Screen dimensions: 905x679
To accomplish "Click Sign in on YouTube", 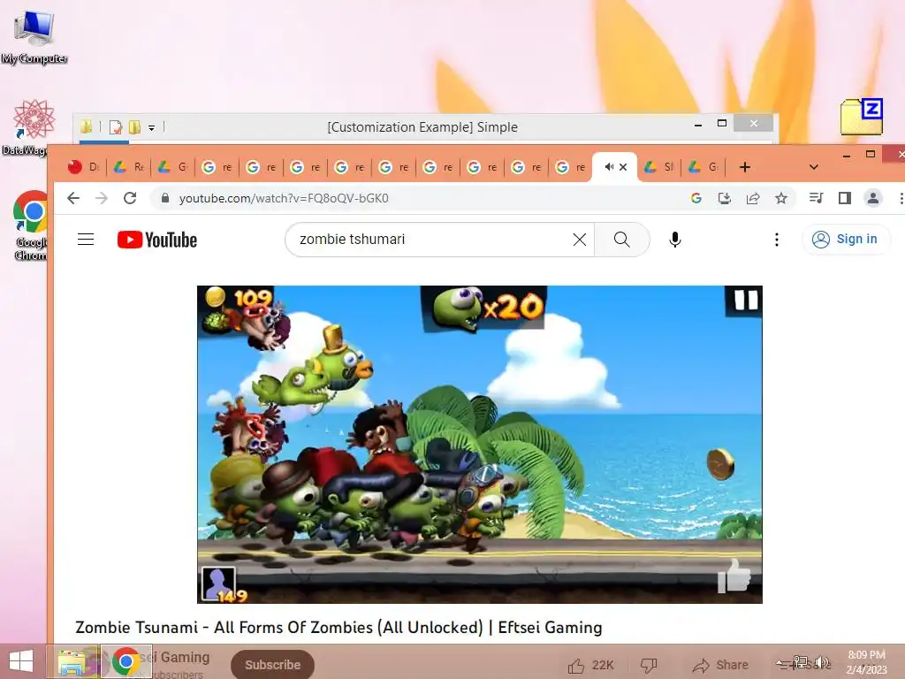I will coord(846,239).
